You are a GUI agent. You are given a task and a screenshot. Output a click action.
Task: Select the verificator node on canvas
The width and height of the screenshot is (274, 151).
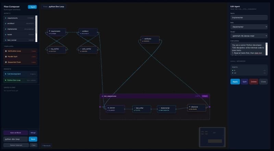150,40
